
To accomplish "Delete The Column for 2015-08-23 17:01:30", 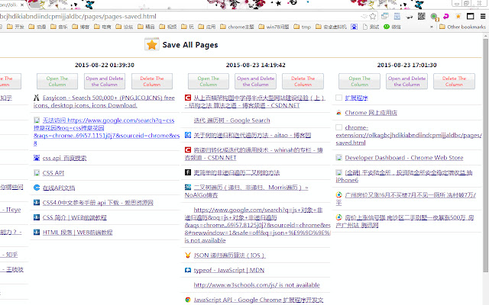I will pos(454,82).
